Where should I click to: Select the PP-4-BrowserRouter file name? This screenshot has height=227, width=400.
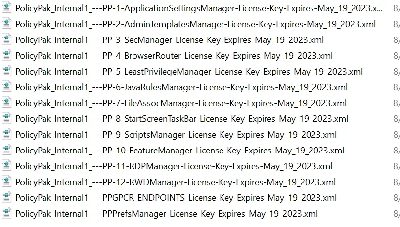point(174,56)
